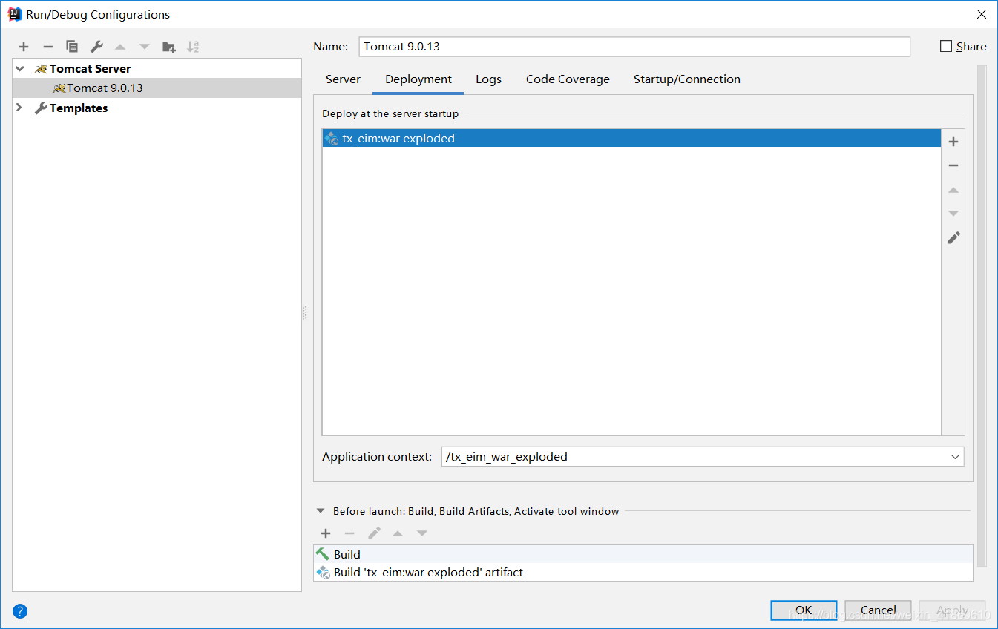Open the Logs tab
Viewport: 998px width, 629px height.
488,79
